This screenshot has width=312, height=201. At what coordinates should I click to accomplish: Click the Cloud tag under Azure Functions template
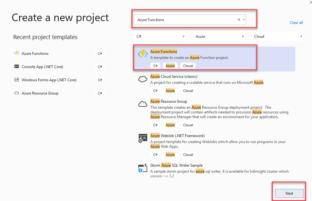click(188, 66)
